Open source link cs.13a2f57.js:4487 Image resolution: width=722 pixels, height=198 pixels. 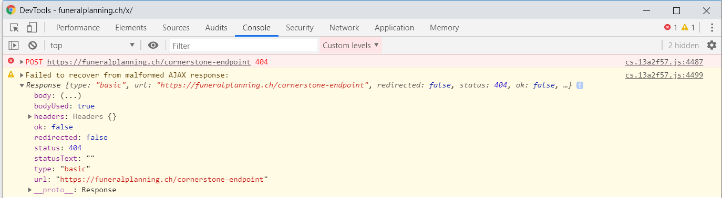[x=664, y=62]
